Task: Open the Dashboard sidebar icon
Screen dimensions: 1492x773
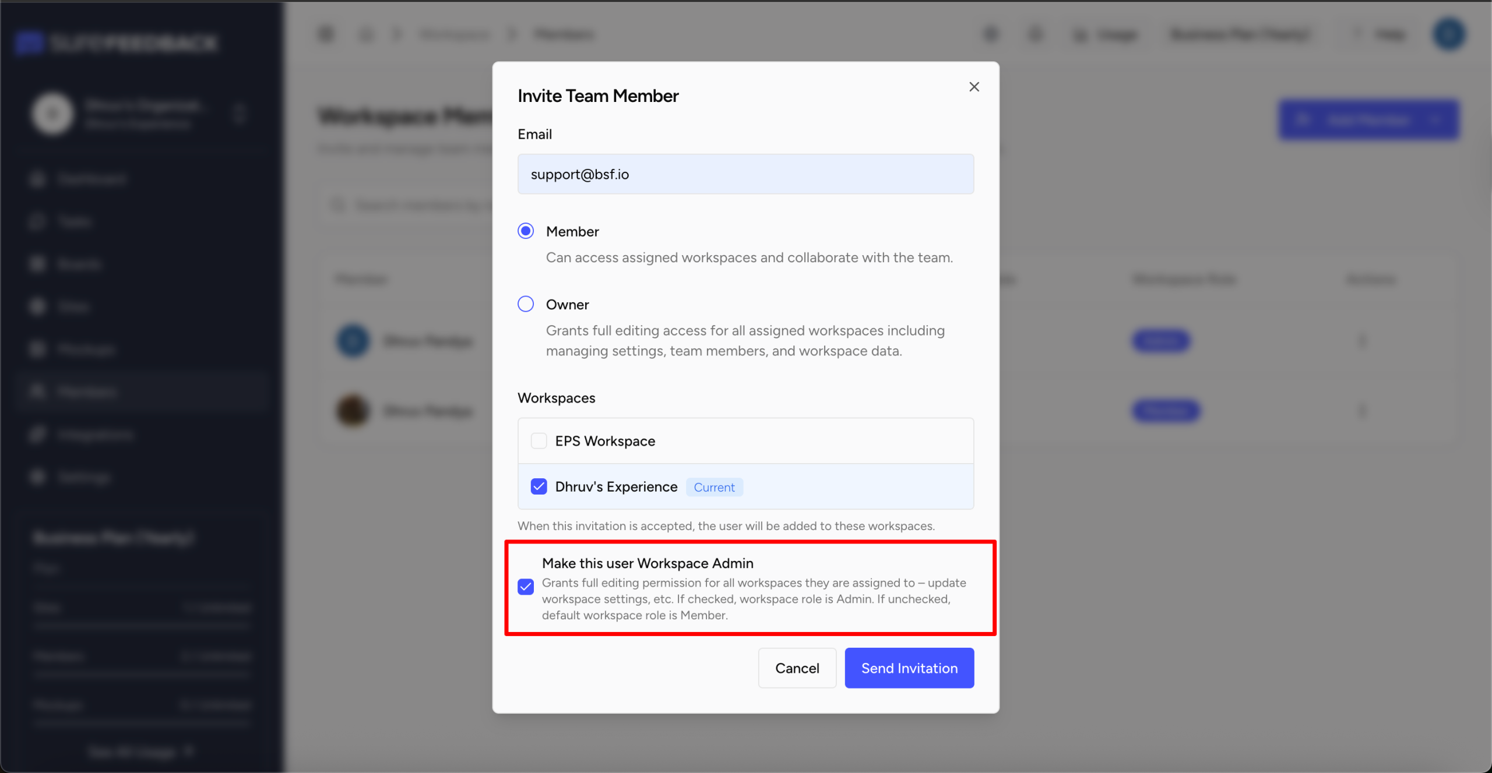Action: tap(38, 179)
